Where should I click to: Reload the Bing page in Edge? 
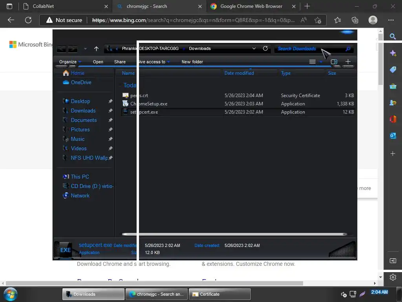click(x=28, y=20)
